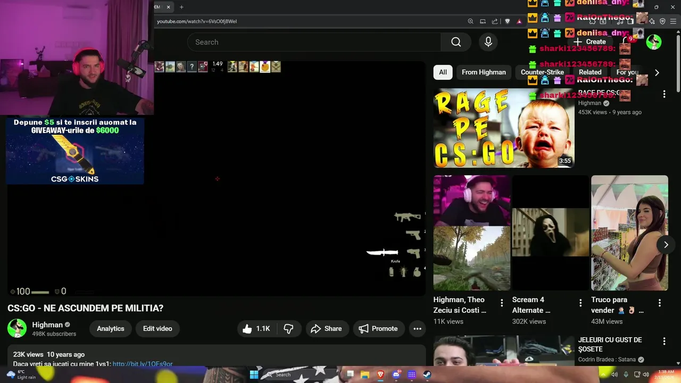
Task: Open the Analytics button
Action: pyautogui.click(x=111, y=329)
